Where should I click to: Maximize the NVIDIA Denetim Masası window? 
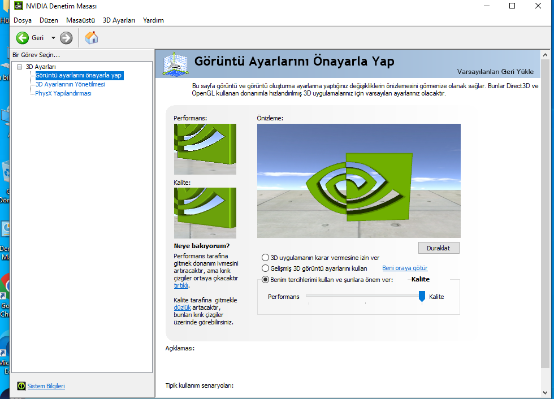click(x=512, y=6)
